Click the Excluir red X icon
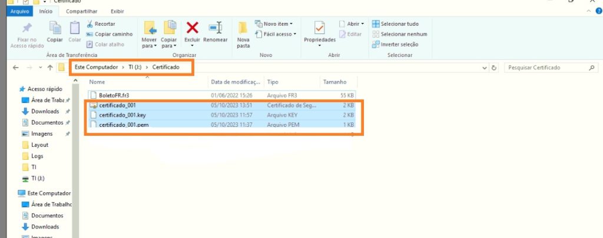The width and height of the screenshot is (603, 238). 192,28
